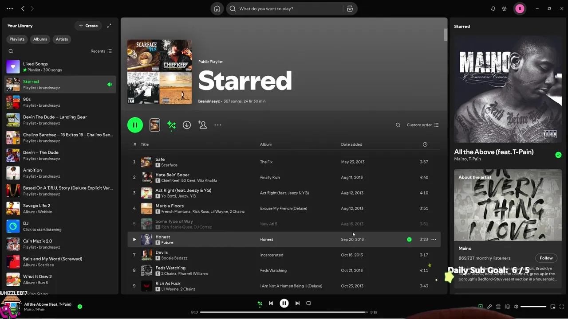568x319 pixels.
Task: Open more options for Starred playlist
Action: [x=218, y=125]
